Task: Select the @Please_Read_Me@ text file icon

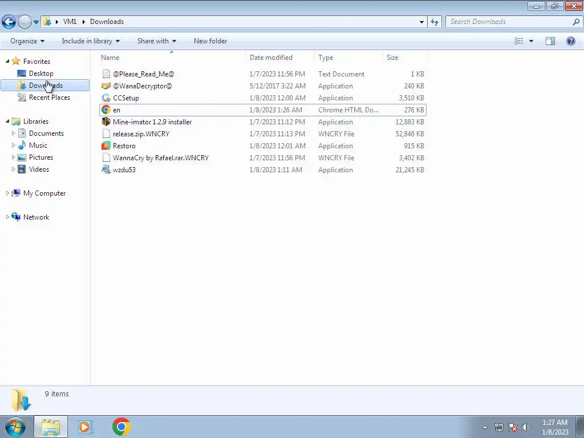Action: (x=106, y=74)
